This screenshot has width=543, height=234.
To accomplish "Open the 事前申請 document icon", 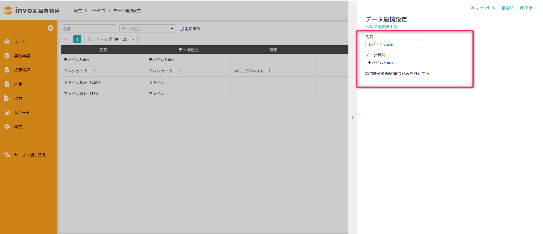I will point(7,56).
